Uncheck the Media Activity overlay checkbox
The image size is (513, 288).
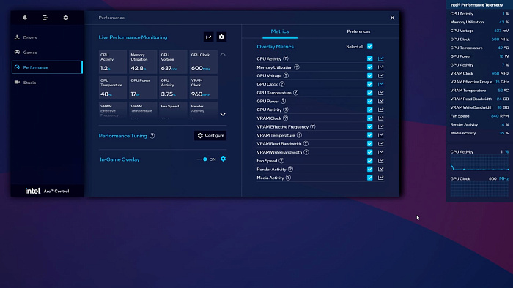pyautogui.click(x=369, y=178)
